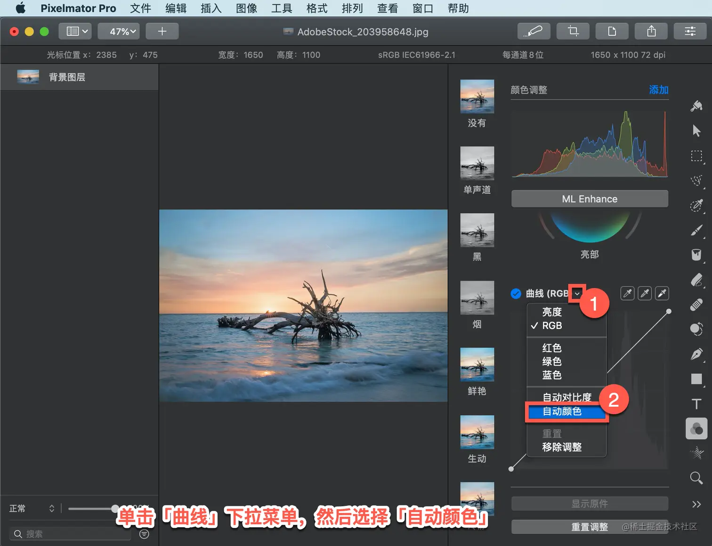Choose 自动对比度 in the curves menu
Screen dimensions: 712x546
point(566,397)
